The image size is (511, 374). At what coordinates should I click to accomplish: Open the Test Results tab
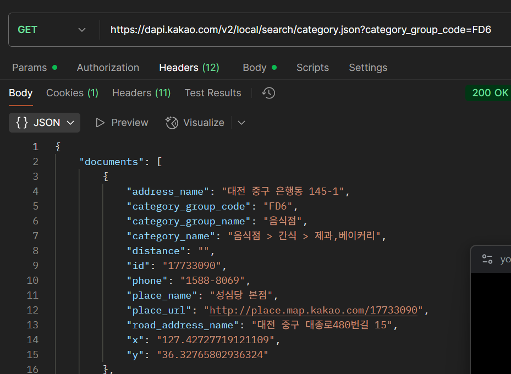[x=213, y=93]
